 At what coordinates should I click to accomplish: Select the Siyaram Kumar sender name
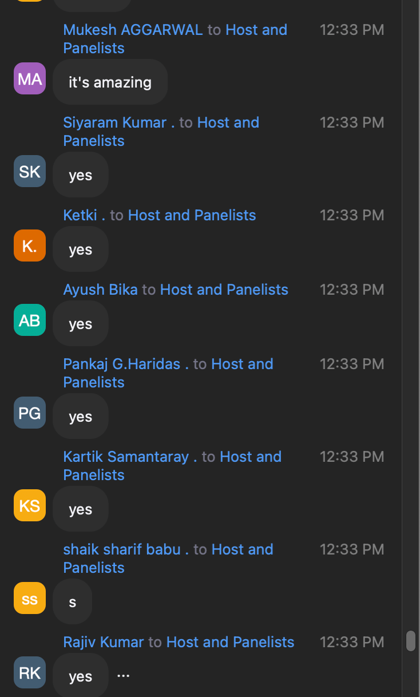pyautogui.click(x=116, y=122)
